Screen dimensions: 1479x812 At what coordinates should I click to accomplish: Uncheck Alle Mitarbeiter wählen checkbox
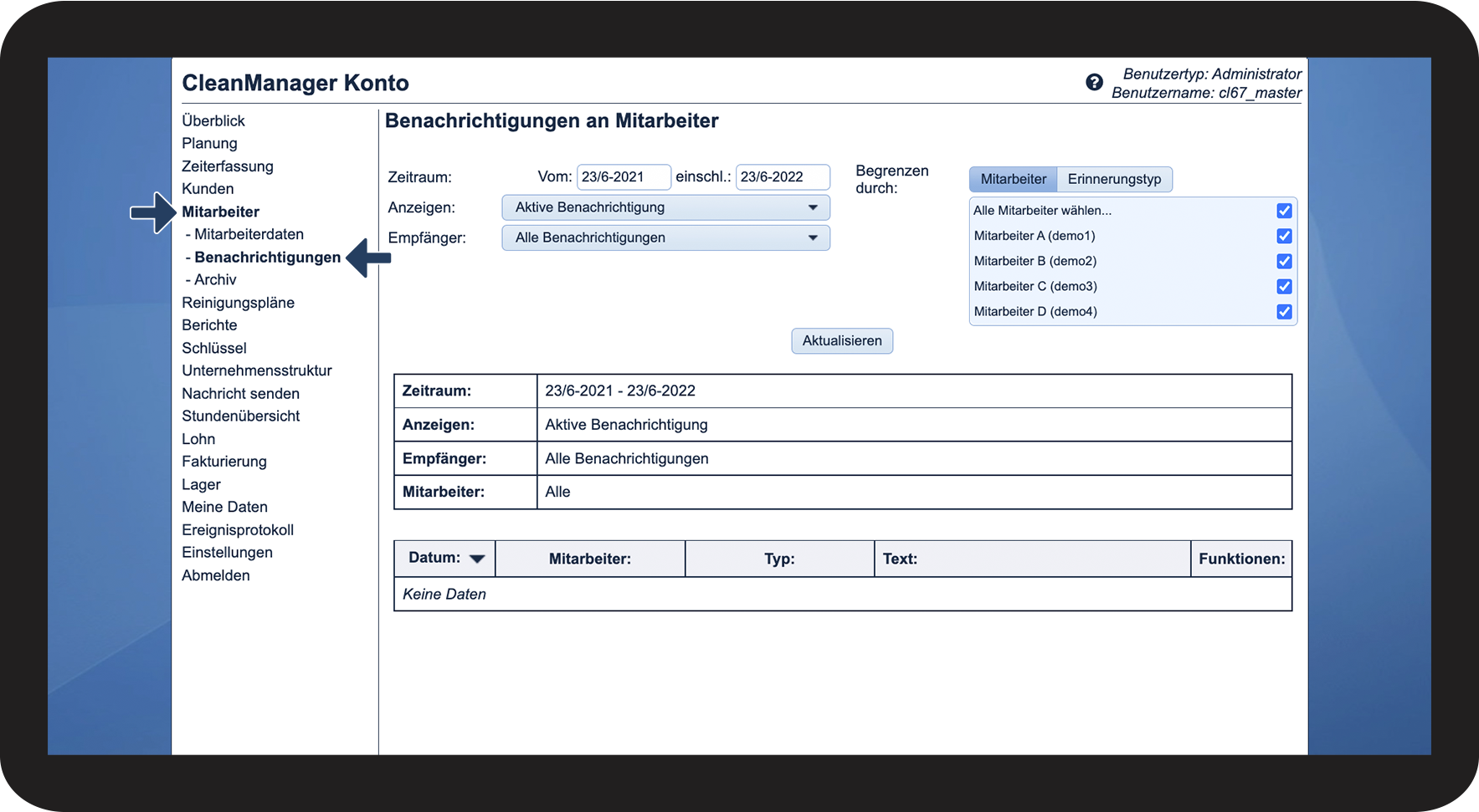[x=1283, y=211]
